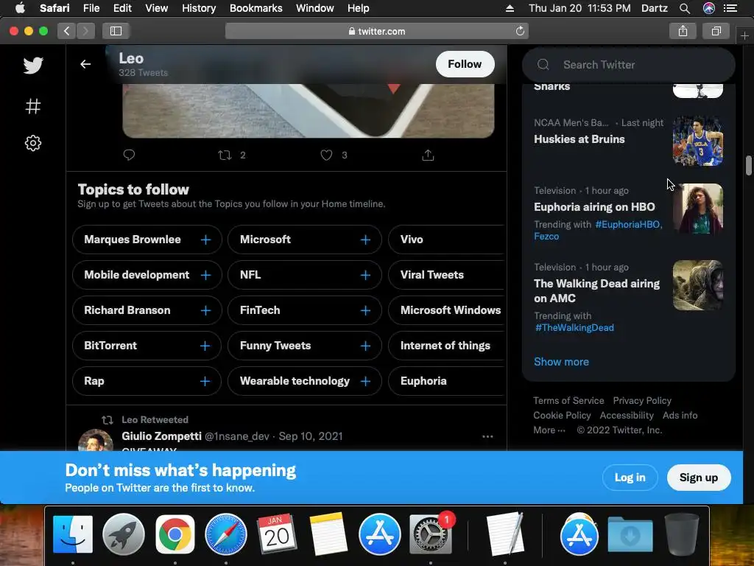Like the tweet with 3 likes
Image resolution: width=754 pixels, height=566 pixels.
[326, 155]
